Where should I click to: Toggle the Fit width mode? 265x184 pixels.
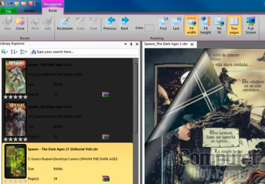click(x=191, y=25)
